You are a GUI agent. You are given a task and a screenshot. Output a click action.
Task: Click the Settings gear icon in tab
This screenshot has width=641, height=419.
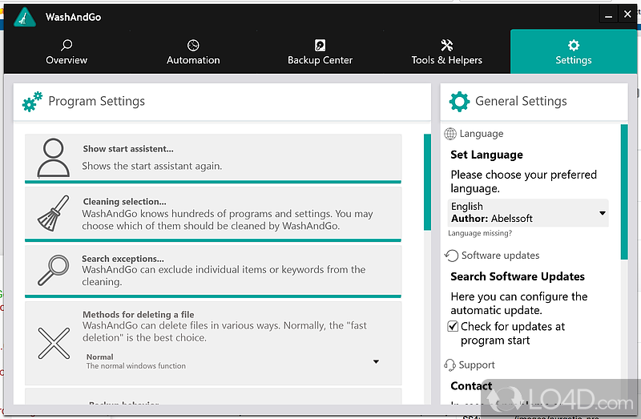click(x=574, y=45)
